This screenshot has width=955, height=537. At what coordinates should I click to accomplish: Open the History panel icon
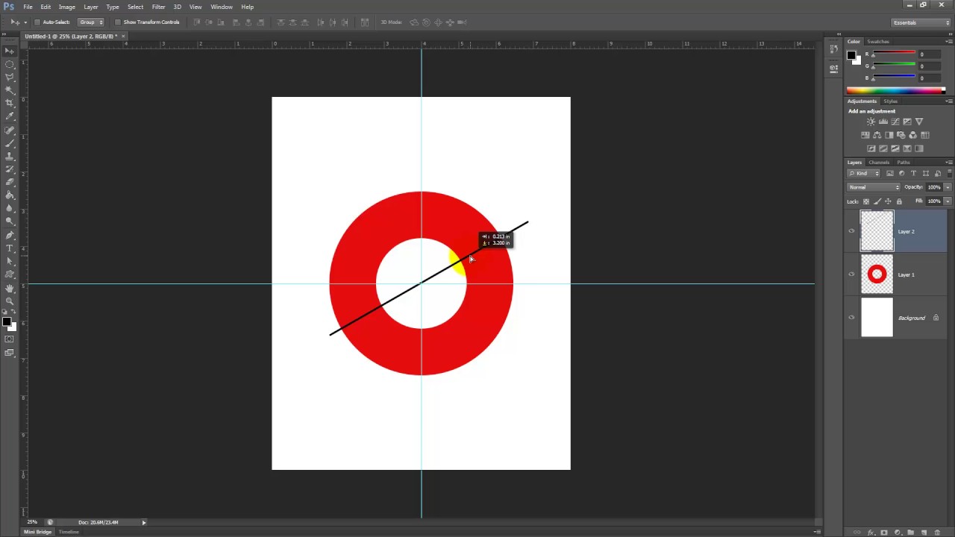(833, 49)
